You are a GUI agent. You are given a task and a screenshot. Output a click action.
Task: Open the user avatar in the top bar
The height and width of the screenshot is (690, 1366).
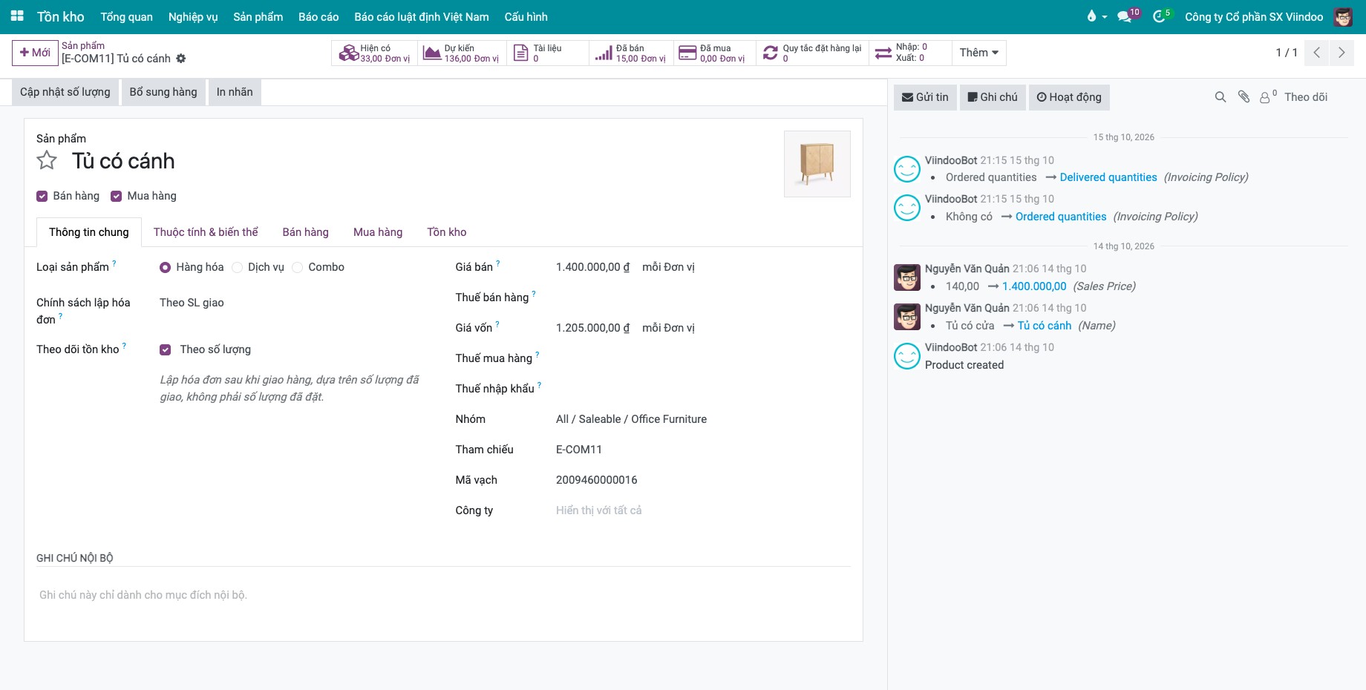1343,16
